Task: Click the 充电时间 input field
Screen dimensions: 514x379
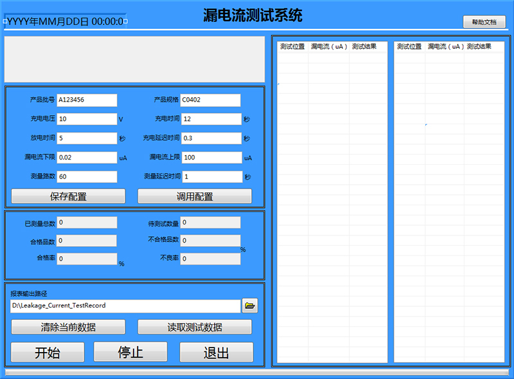Action: pos(211,119)
